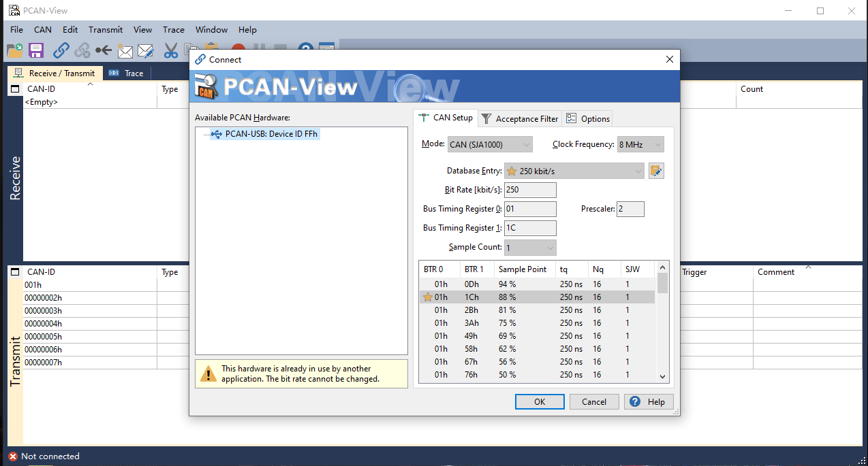The width and height of the screenshot is (868, 466).
Task: Switch to the Receive / Transmit tab
Action: click(55, 73)
